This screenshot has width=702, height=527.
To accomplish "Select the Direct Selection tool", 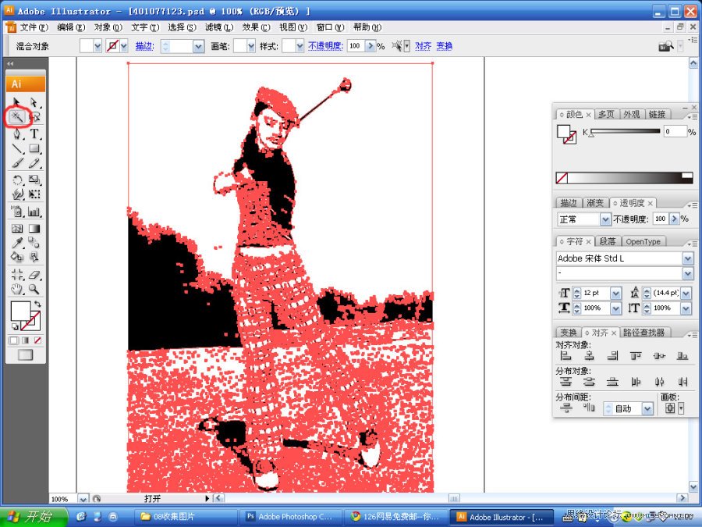I will (x=34, y=100).
